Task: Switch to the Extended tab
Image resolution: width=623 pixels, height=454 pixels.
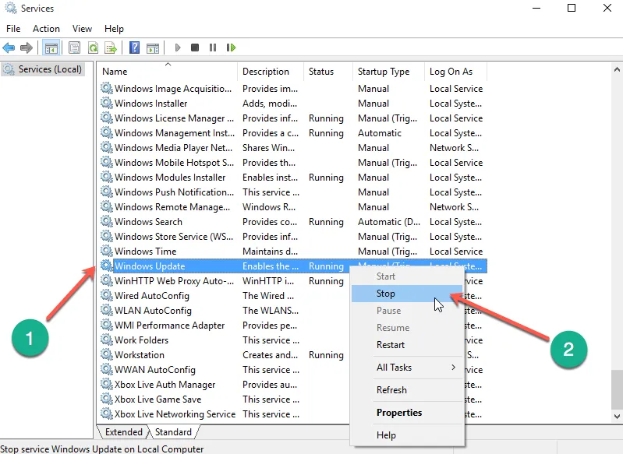Action: pyautogui.click(x=124, y=432)
